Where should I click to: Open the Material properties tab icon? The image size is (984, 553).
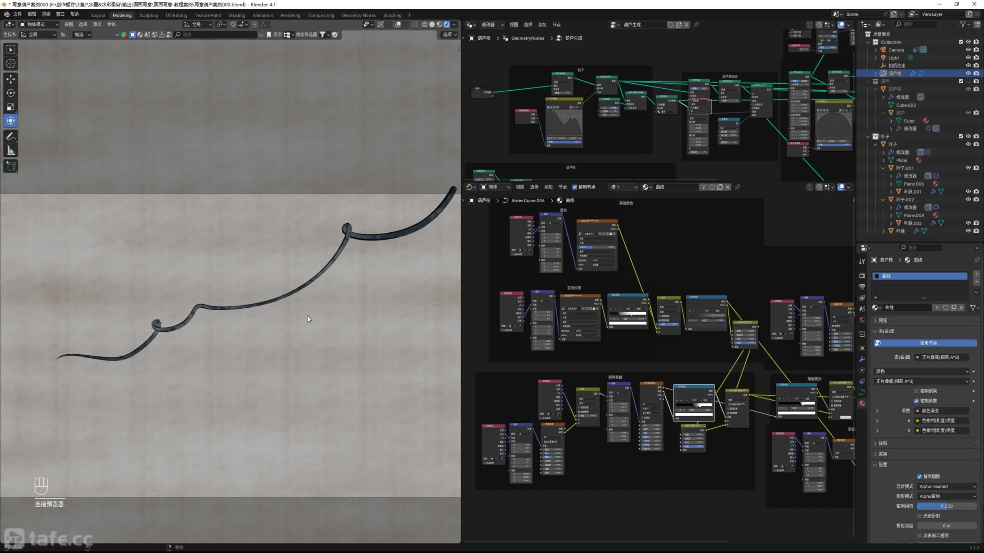point(862,403)
